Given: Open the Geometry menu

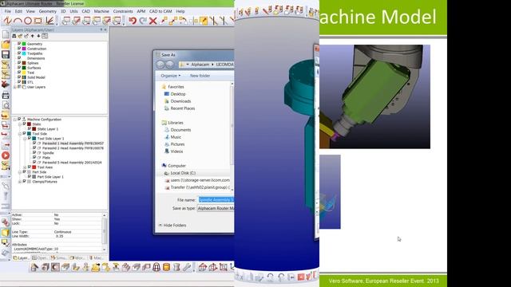Looking at the screenshot, I should [48, 11].
